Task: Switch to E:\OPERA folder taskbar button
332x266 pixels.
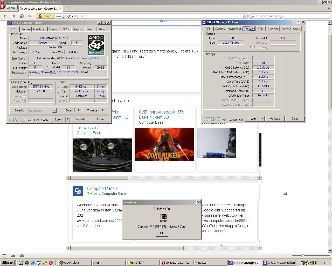Action: [143, 263]
